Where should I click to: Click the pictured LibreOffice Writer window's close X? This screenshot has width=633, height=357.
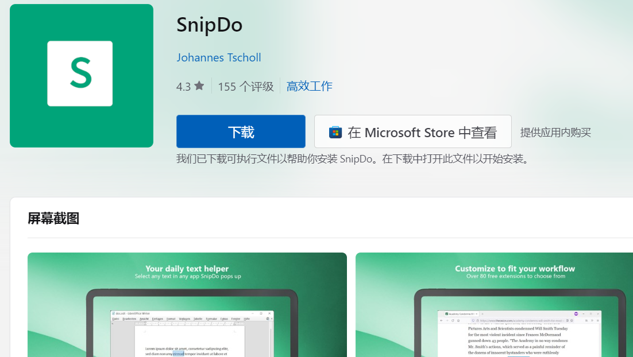tap(270, 313)
